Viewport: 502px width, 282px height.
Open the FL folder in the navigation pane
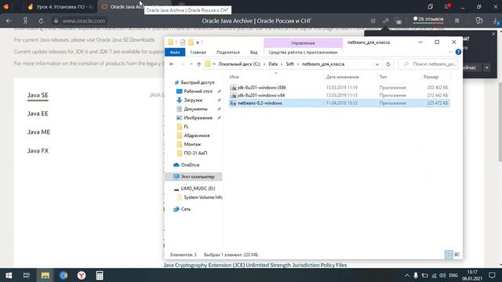(186, 127)
